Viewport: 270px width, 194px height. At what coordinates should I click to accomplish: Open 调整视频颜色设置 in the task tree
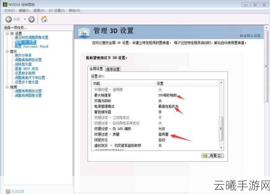[x=28, y=91]
